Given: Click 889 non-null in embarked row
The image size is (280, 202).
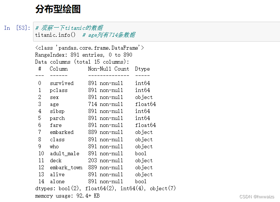Looking at the screenshot, I should click(105, 132).
